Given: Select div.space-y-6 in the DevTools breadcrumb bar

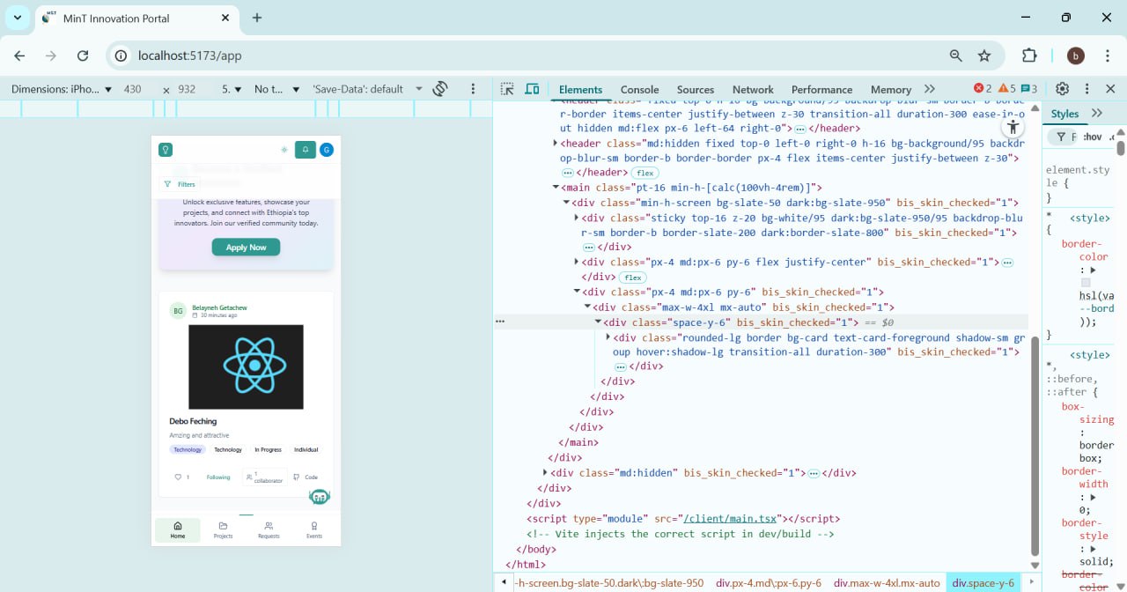Looking at the screenshot, I should [x=983, y=582].
